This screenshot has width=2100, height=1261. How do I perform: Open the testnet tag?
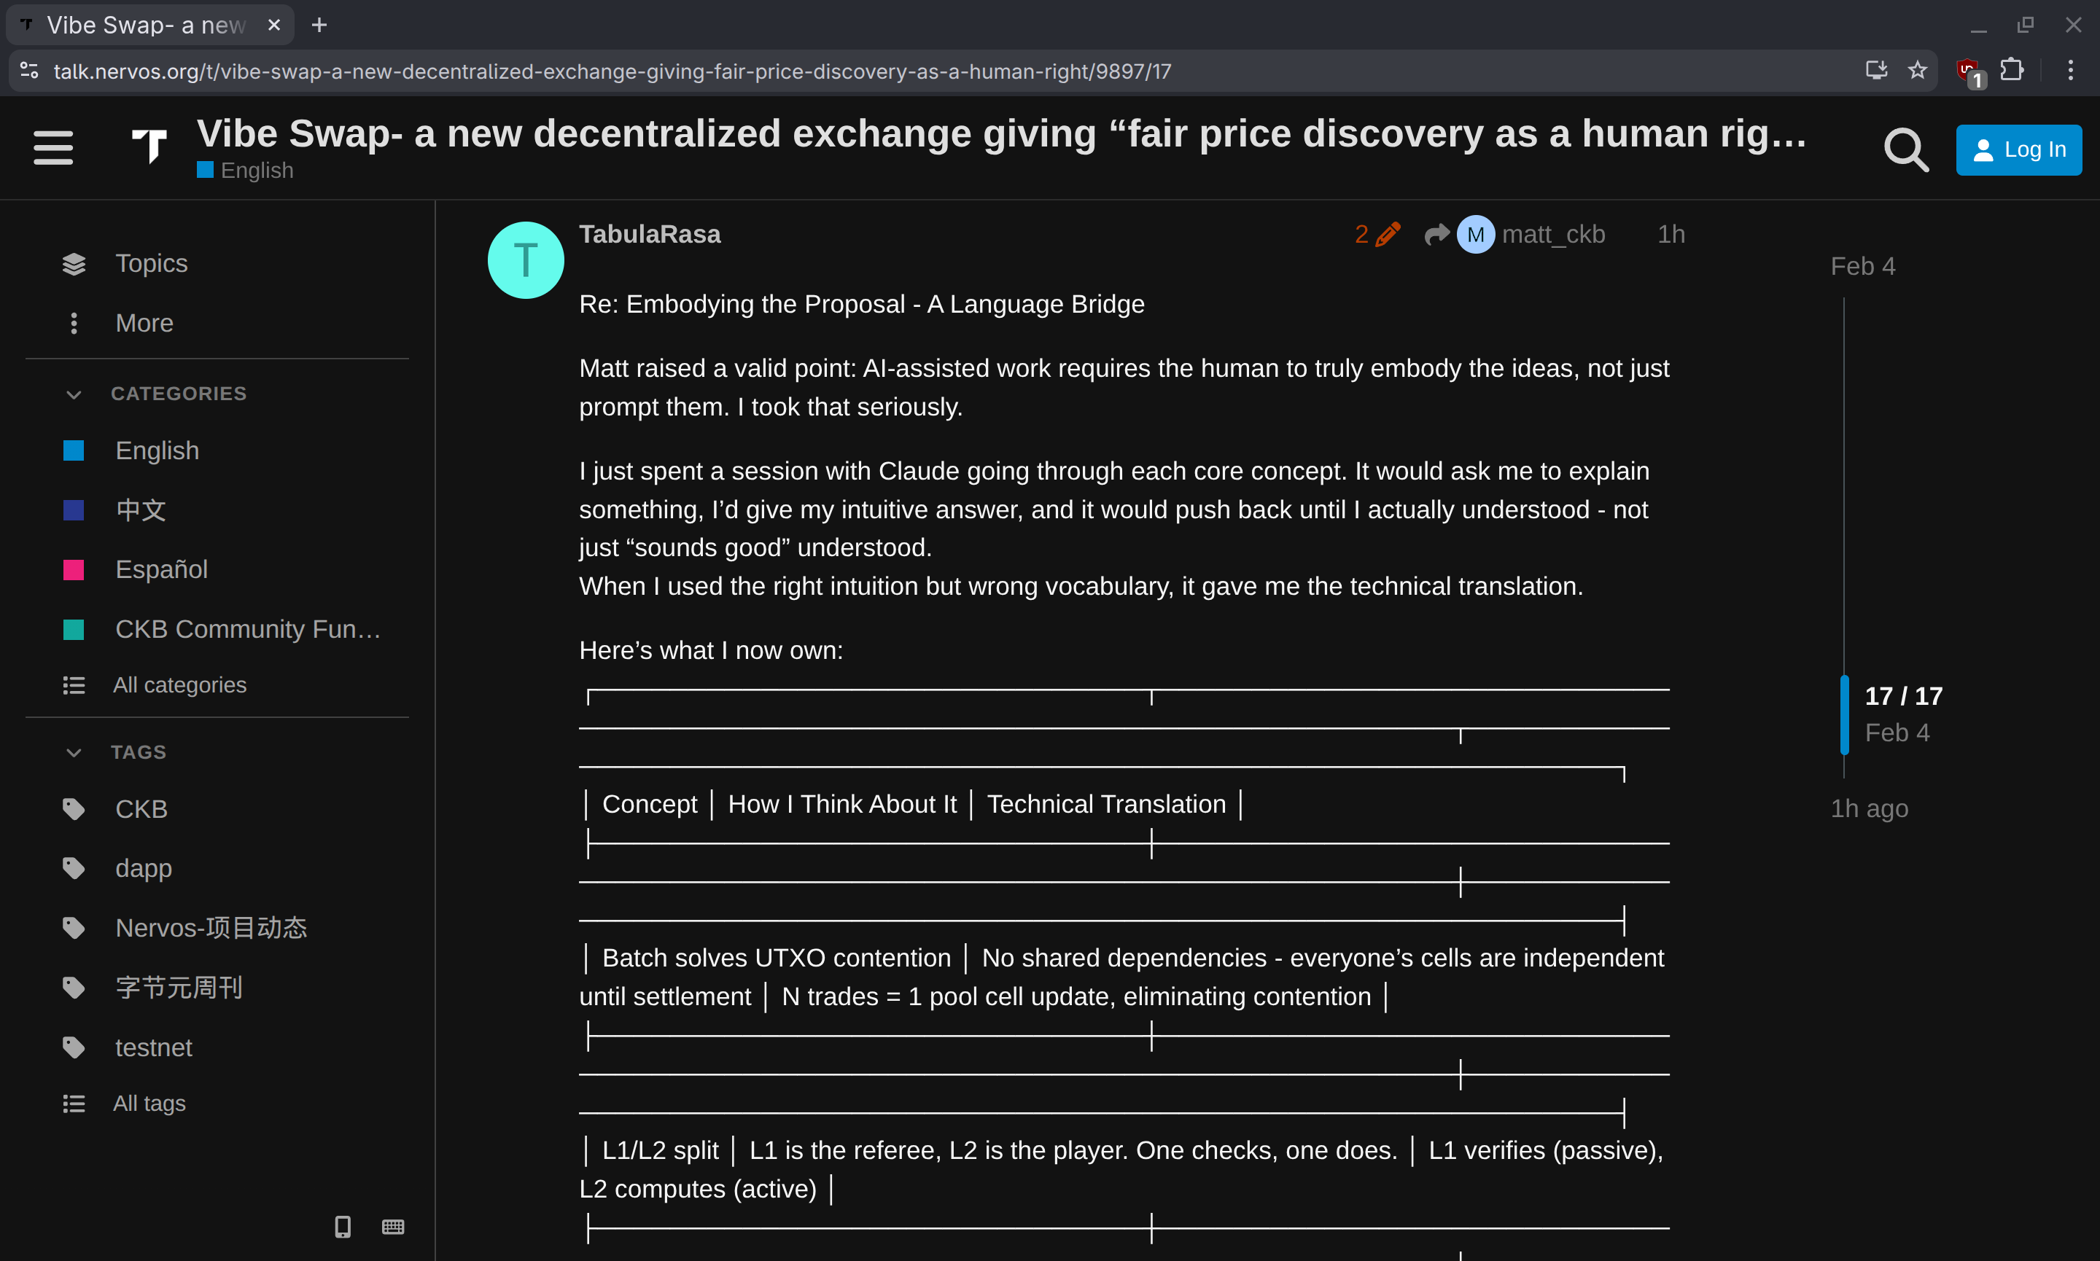(x=153, y=1047)
